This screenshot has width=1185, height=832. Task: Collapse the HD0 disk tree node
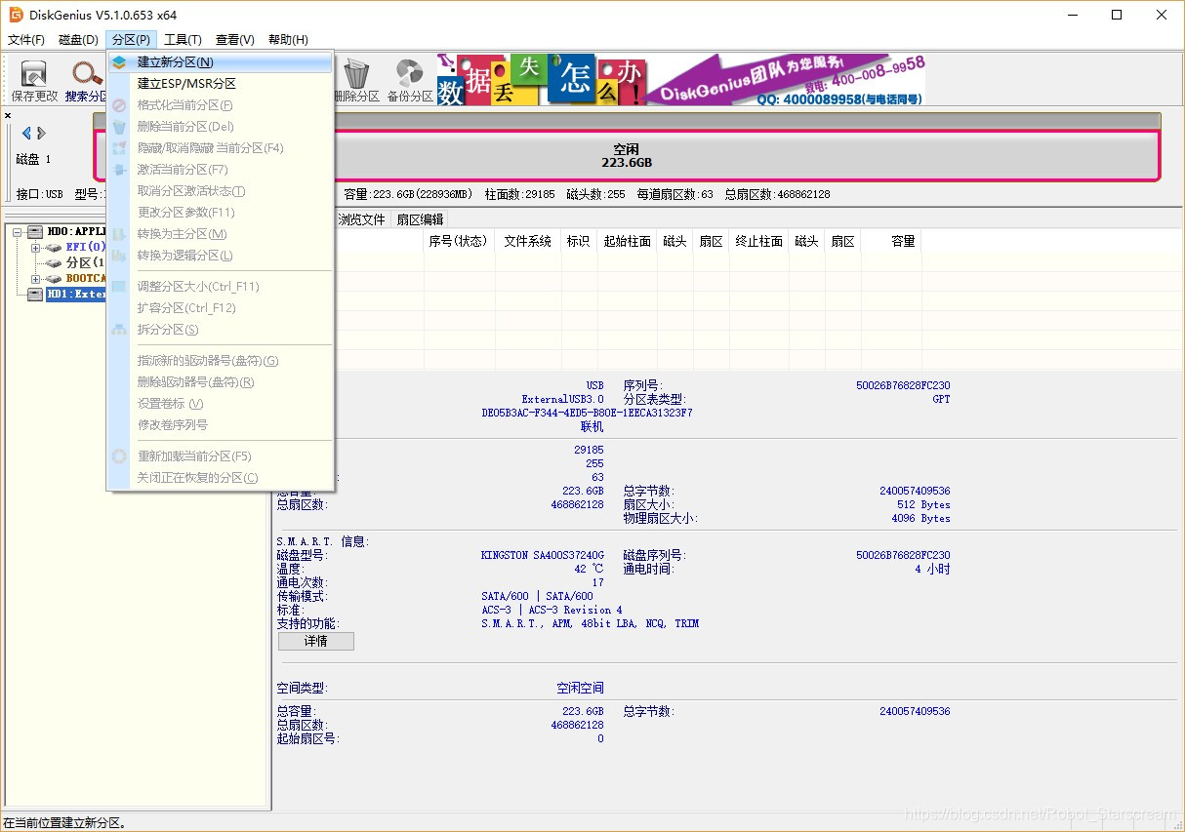pyautogui.click(x=18, y=232)
